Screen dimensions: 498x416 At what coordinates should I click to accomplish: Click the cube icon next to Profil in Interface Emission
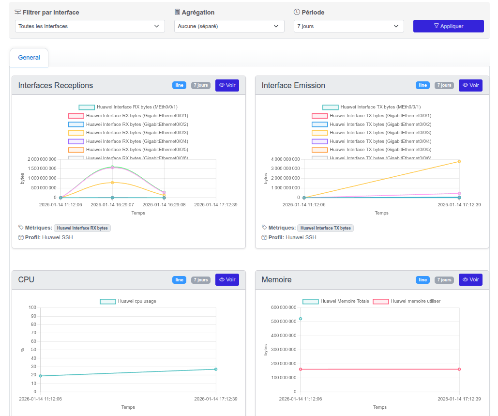264,237
